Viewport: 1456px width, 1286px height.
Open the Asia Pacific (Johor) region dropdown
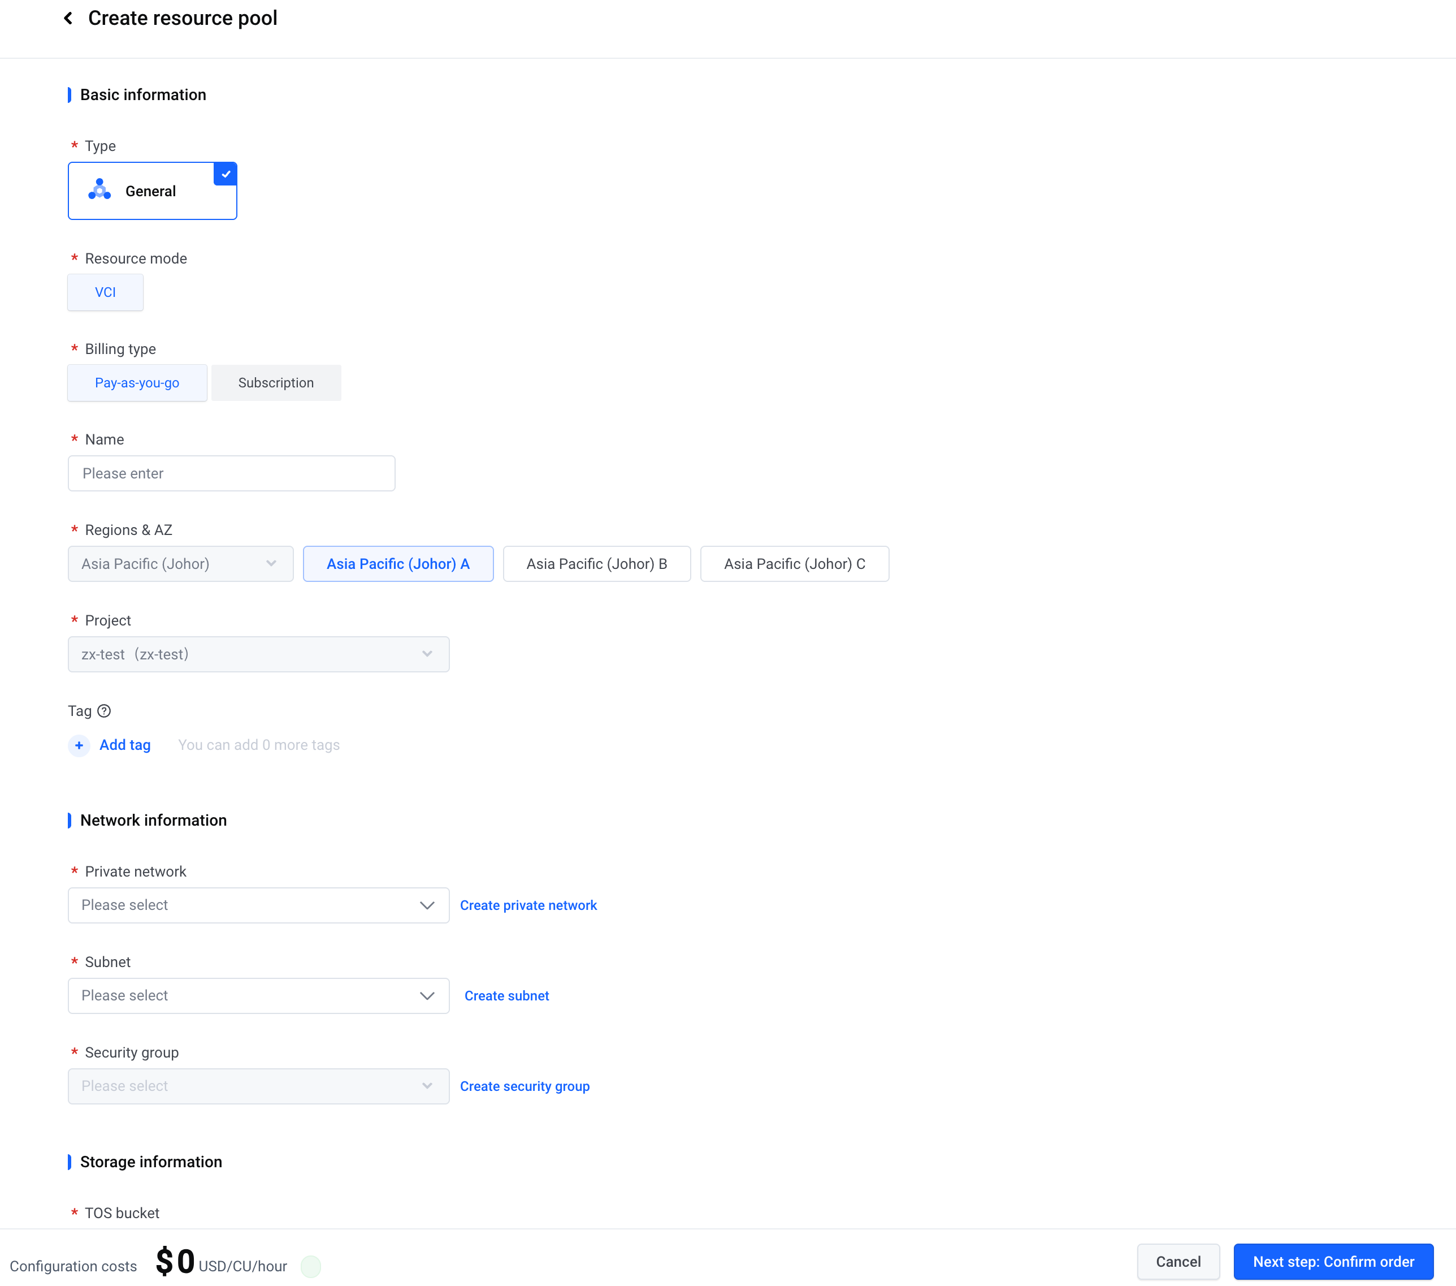[180, 564]
